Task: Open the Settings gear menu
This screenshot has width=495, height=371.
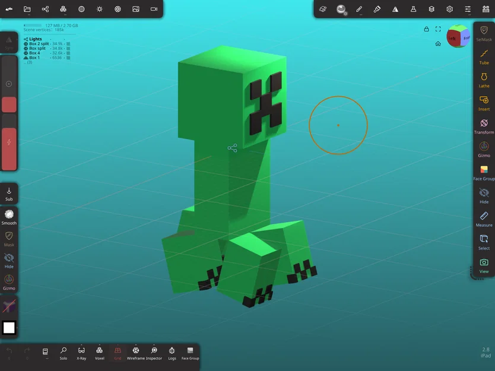Action: 449,9
